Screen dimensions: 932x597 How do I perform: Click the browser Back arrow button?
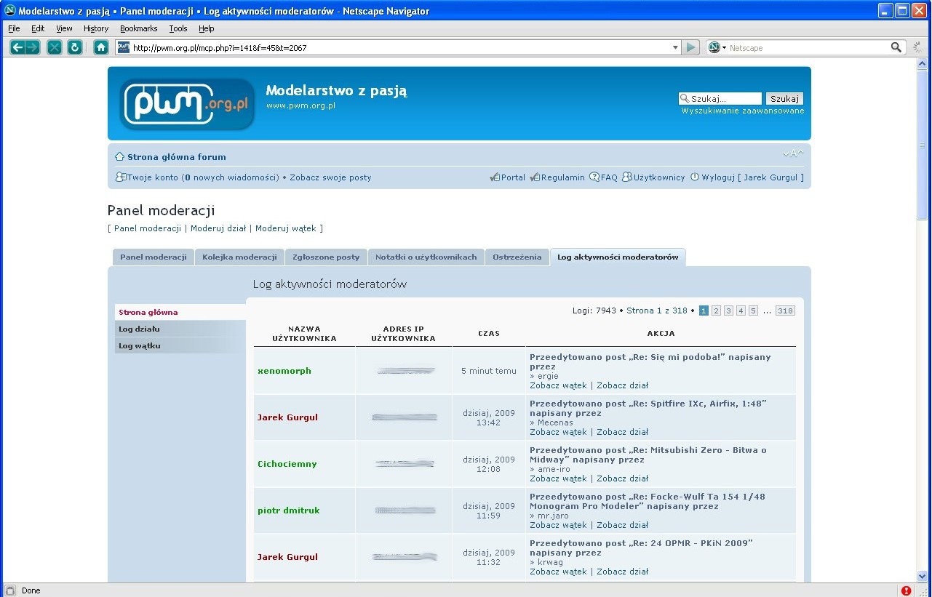pos(17,47)
